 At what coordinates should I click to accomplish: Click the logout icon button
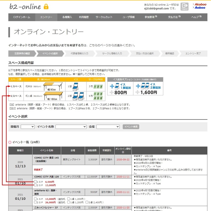[184, 7]
